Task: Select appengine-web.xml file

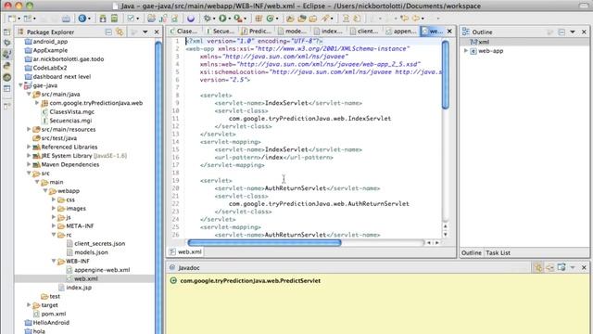Action: click(102, 270)
